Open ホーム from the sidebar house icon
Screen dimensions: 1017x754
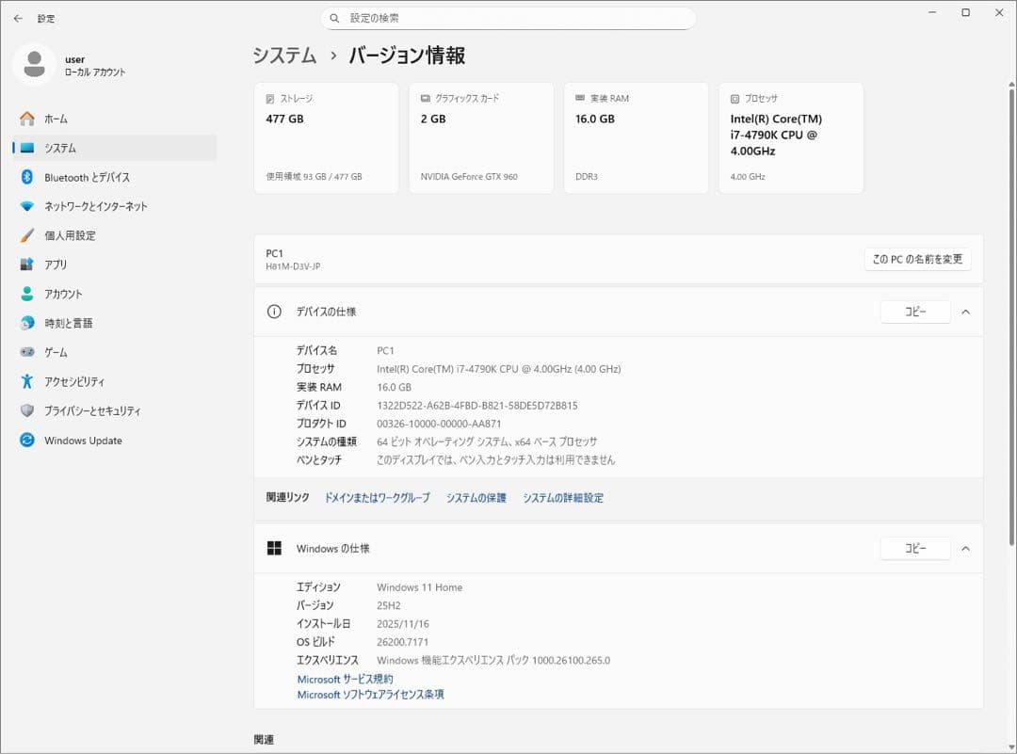(28, 119)
